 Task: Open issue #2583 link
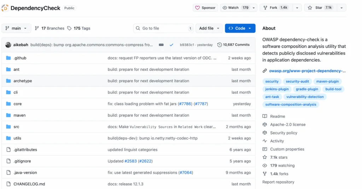click(x=131, y=161)
